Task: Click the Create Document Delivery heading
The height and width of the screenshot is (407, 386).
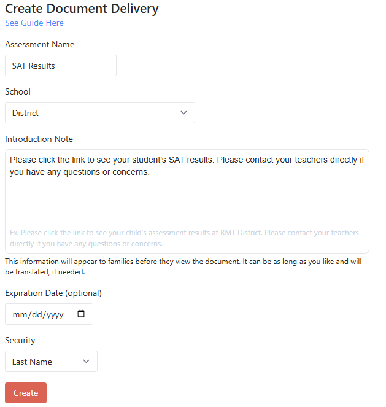Action: coord(82,9)
